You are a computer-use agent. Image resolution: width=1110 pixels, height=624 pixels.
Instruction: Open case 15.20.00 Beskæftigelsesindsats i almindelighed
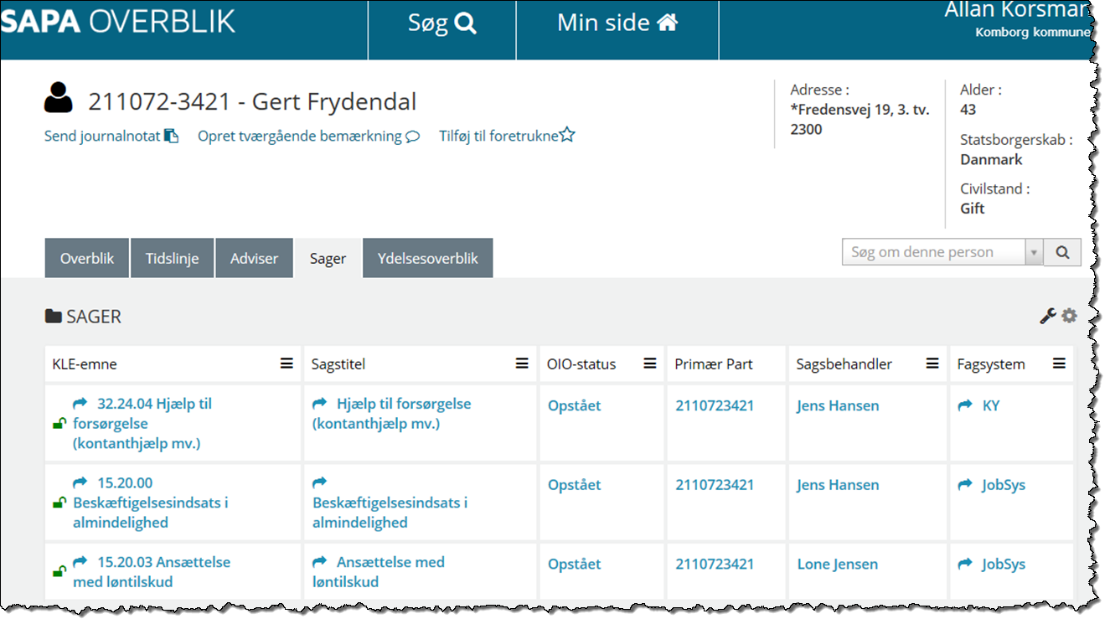click(151, 503)
